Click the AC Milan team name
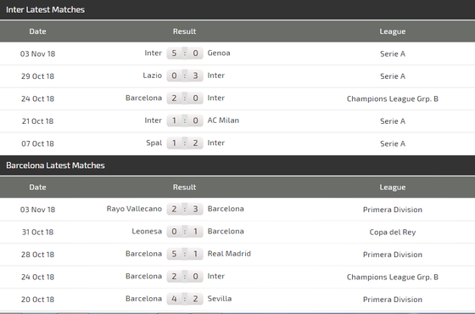The height and width of the screenshot is (314, 475). tap(223, 121)
